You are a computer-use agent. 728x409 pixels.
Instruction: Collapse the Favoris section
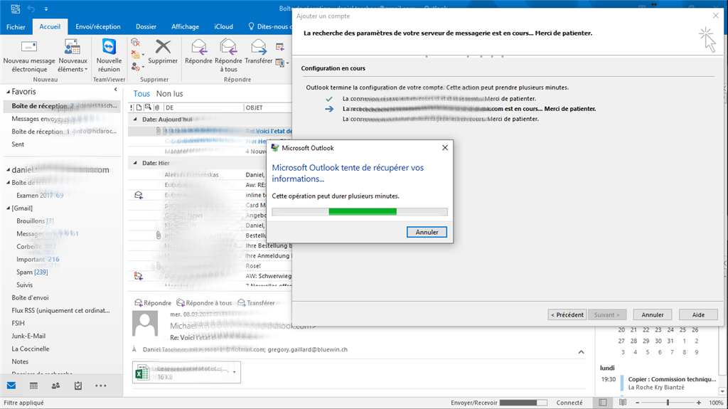8,92
